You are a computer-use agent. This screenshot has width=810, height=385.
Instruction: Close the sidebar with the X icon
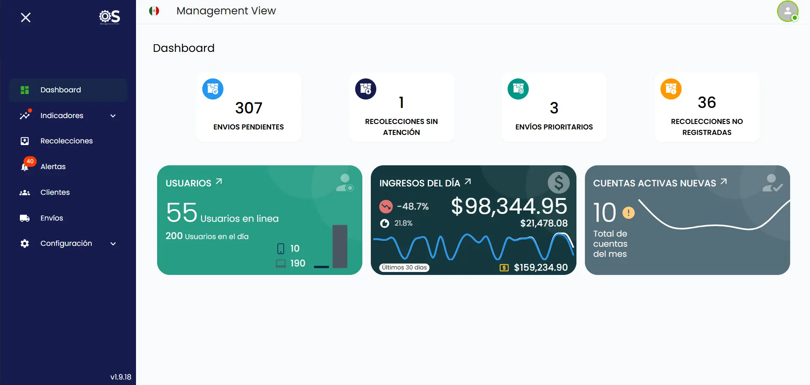click(26, 17)
